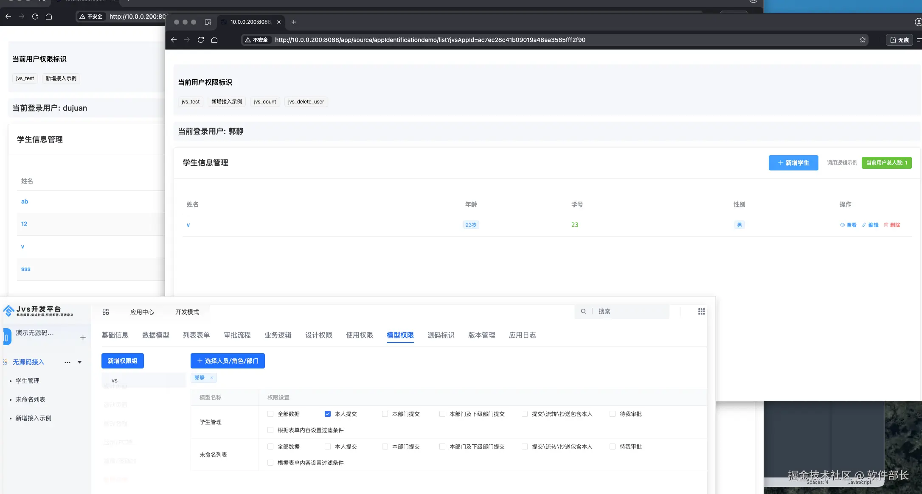Uncheck 本人提交 for 学生管理

point(328,414)
